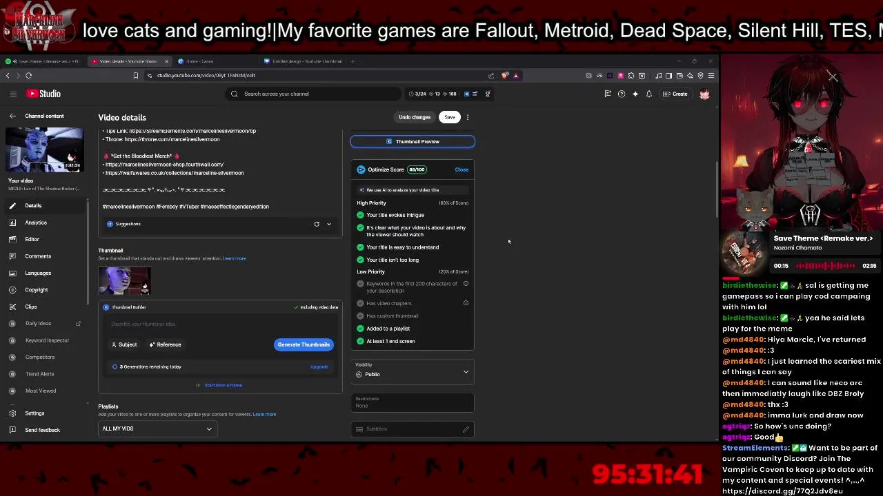This screenshot has width=883, height=496.
Task: Open Editor in the sidebar
Action: [44, 239]
